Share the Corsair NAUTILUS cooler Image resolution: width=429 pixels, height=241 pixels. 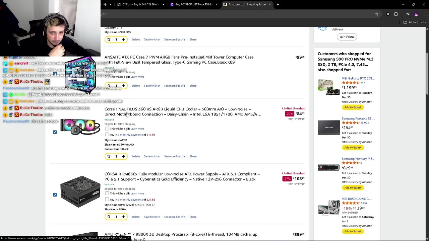click(x=193, y=156)
